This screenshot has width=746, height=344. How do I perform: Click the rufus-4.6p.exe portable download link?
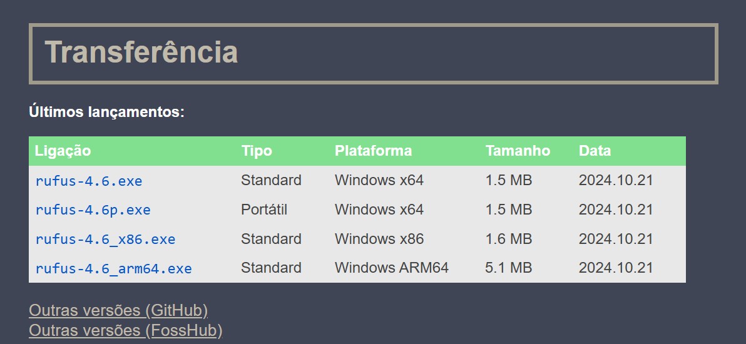[93, 210]
